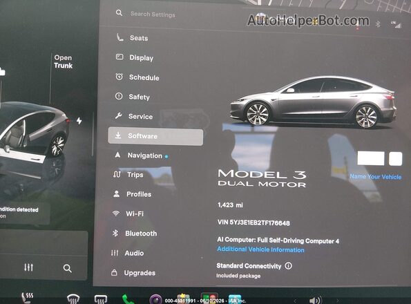
Task: Select the highlighted Software menu item
Action: click(x=155, y=136)
